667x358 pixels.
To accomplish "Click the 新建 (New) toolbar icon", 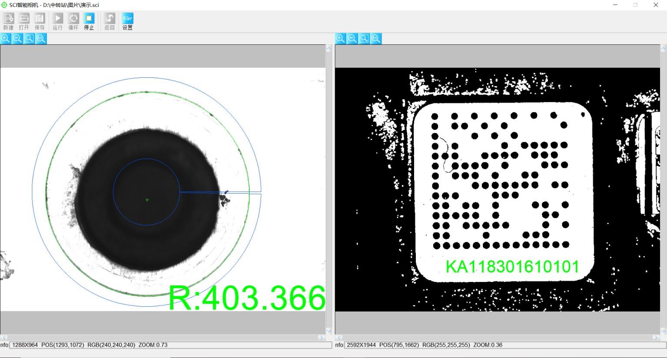I will coord(9,21).
